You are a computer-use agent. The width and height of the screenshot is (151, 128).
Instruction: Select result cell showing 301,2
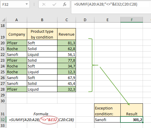click(132, 120)
